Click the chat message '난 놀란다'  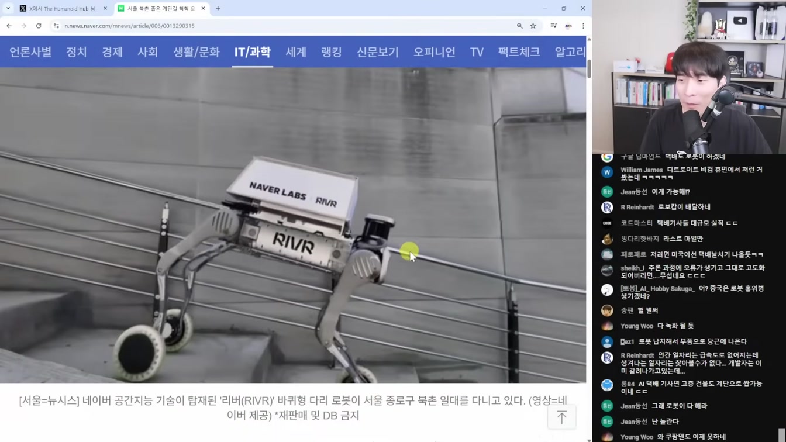[x=665, y=422]
